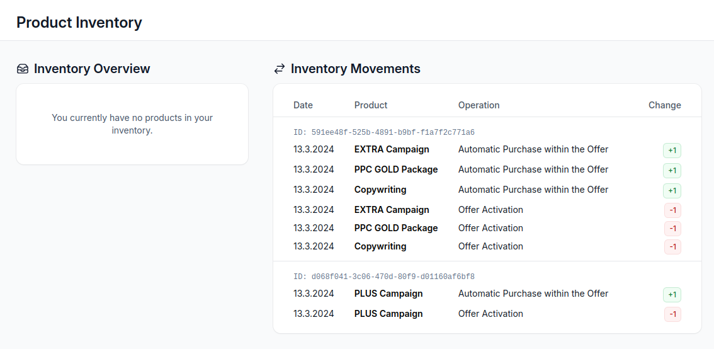The image size is (714, 349).
Task: Click the Date column header
Action: coord(303,105)
